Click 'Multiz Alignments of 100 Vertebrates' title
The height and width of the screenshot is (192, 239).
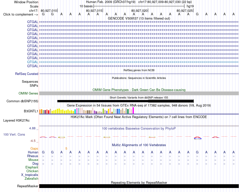[x=139, y=145]
